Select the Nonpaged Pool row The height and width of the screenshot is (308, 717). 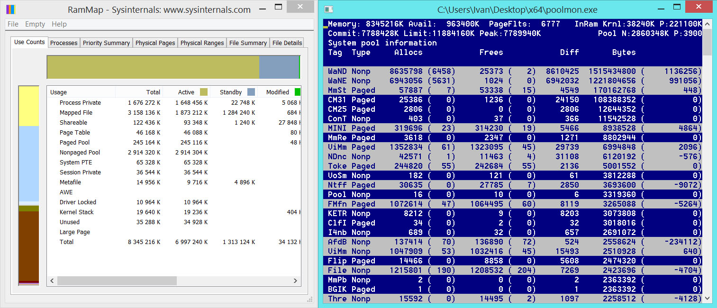(80, 153)
